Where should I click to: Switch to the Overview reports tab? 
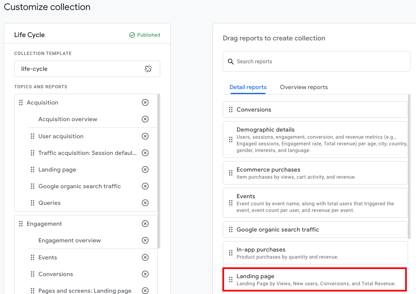pyautogui.click(x=304, y=87)
